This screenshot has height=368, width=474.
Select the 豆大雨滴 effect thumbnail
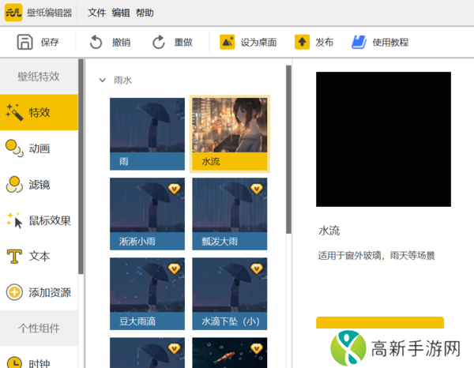147,294
